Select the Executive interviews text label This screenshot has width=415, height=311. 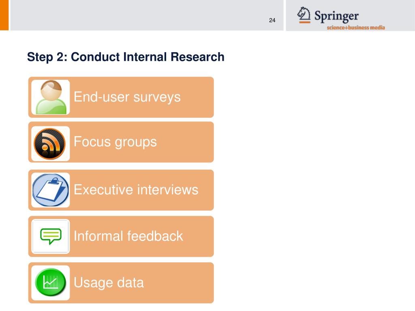136,190
